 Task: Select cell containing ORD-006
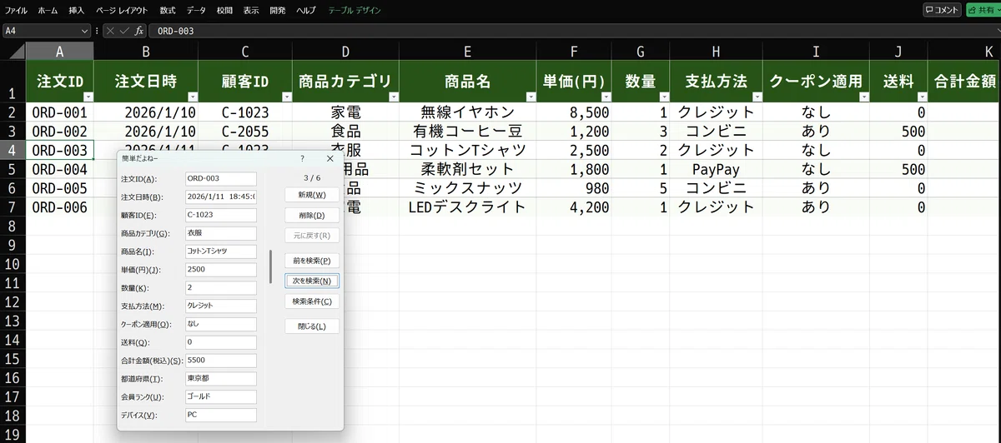(59, 207)
